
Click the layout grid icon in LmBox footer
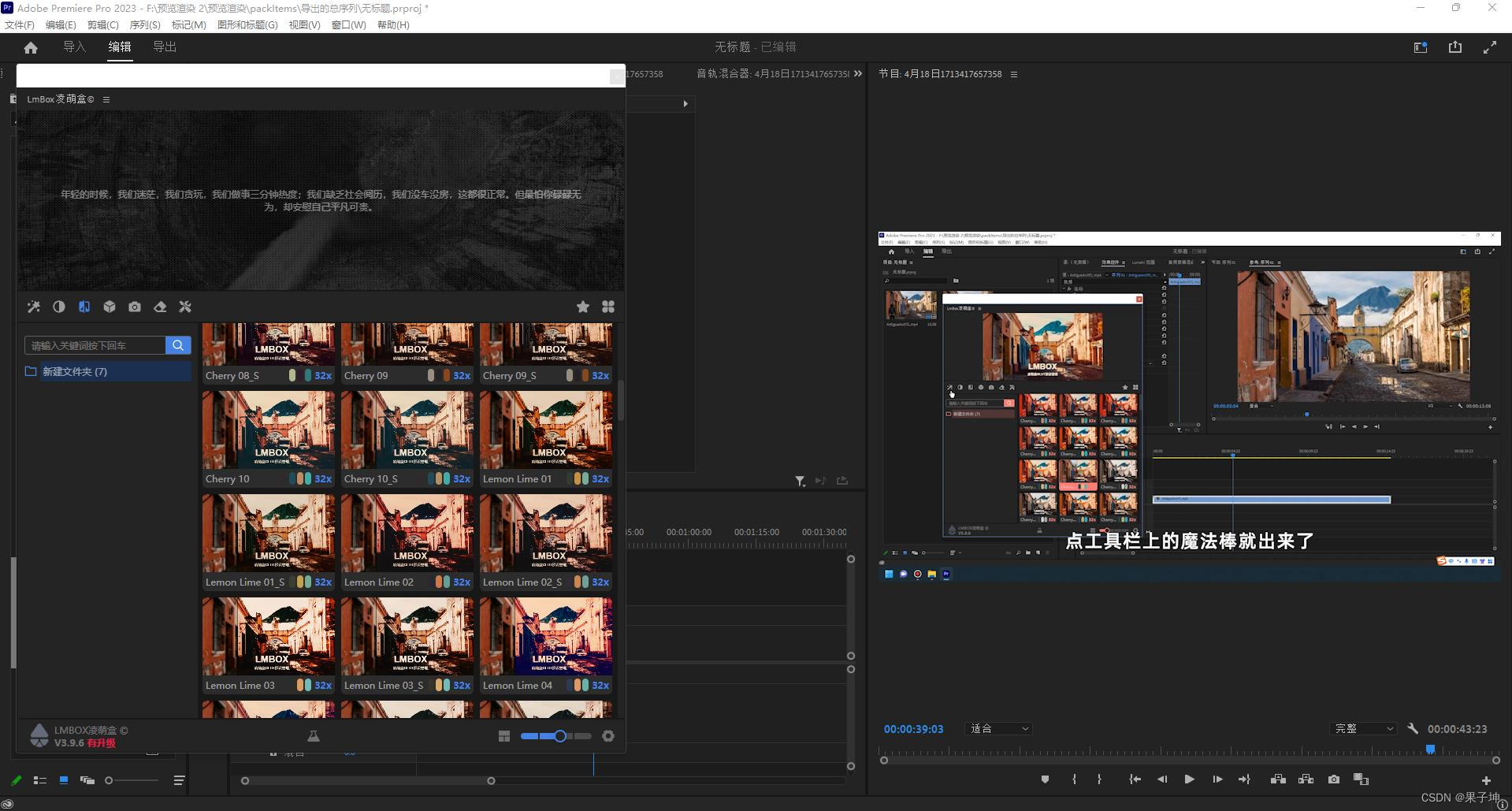coord(504,736)
